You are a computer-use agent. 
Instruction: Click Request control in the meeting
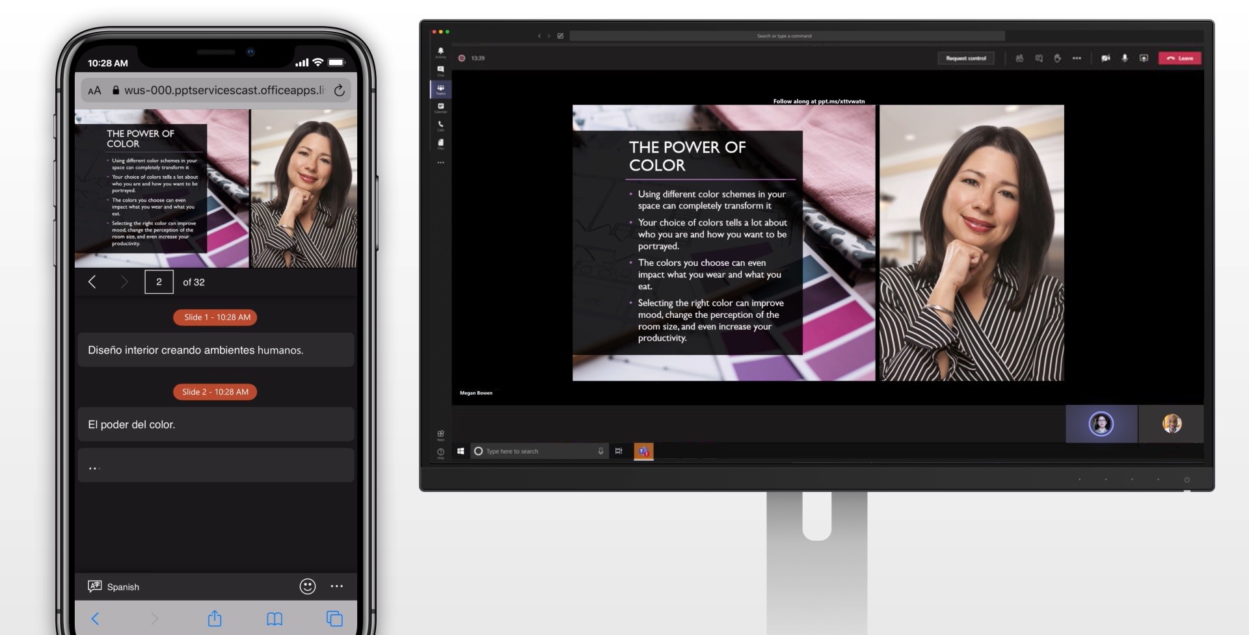click(967, 58)
